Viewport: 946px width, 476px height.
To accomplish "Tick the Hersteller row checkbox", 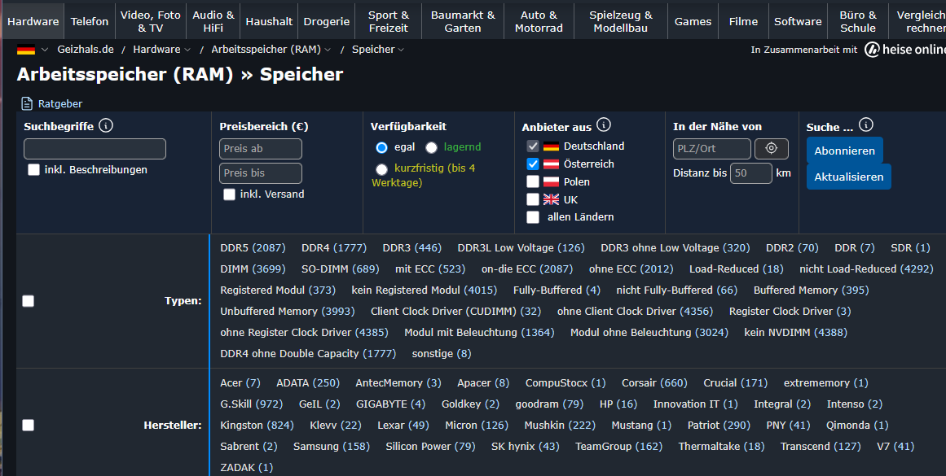I will [28, 426].
